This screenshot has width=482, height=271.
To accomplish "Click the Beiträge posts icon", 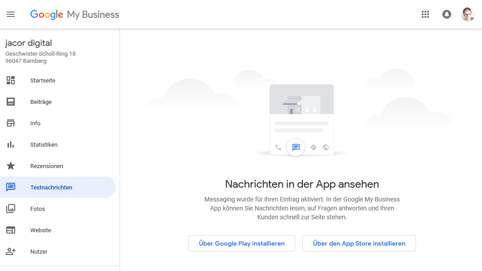I will click(x=11, y=102).
